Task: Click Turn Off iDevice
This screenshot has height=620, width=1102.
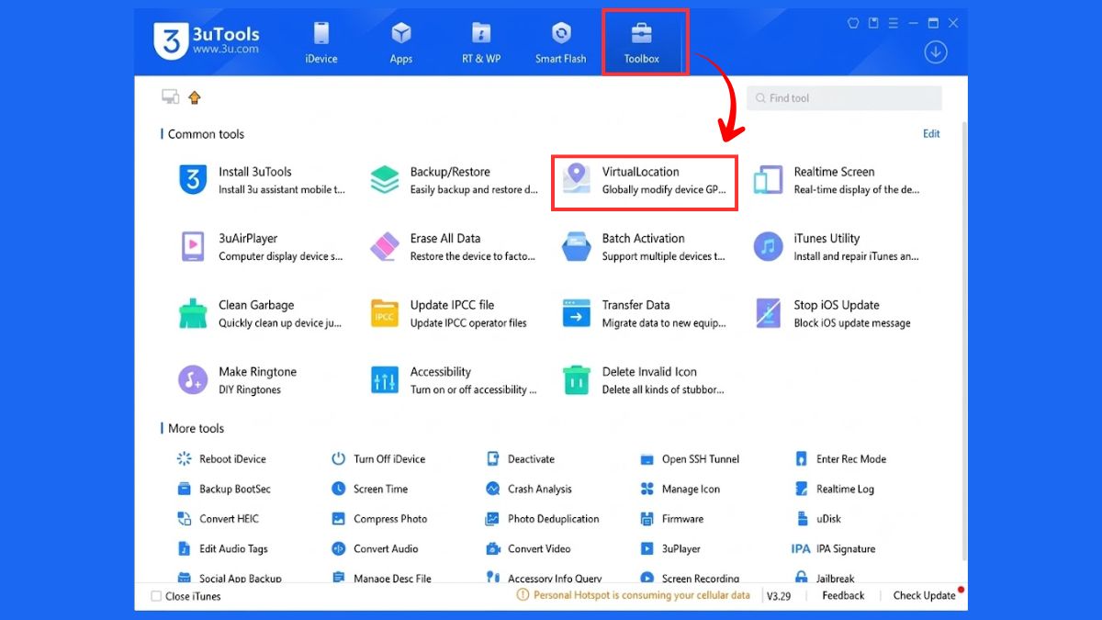Action: click(377, 459)
